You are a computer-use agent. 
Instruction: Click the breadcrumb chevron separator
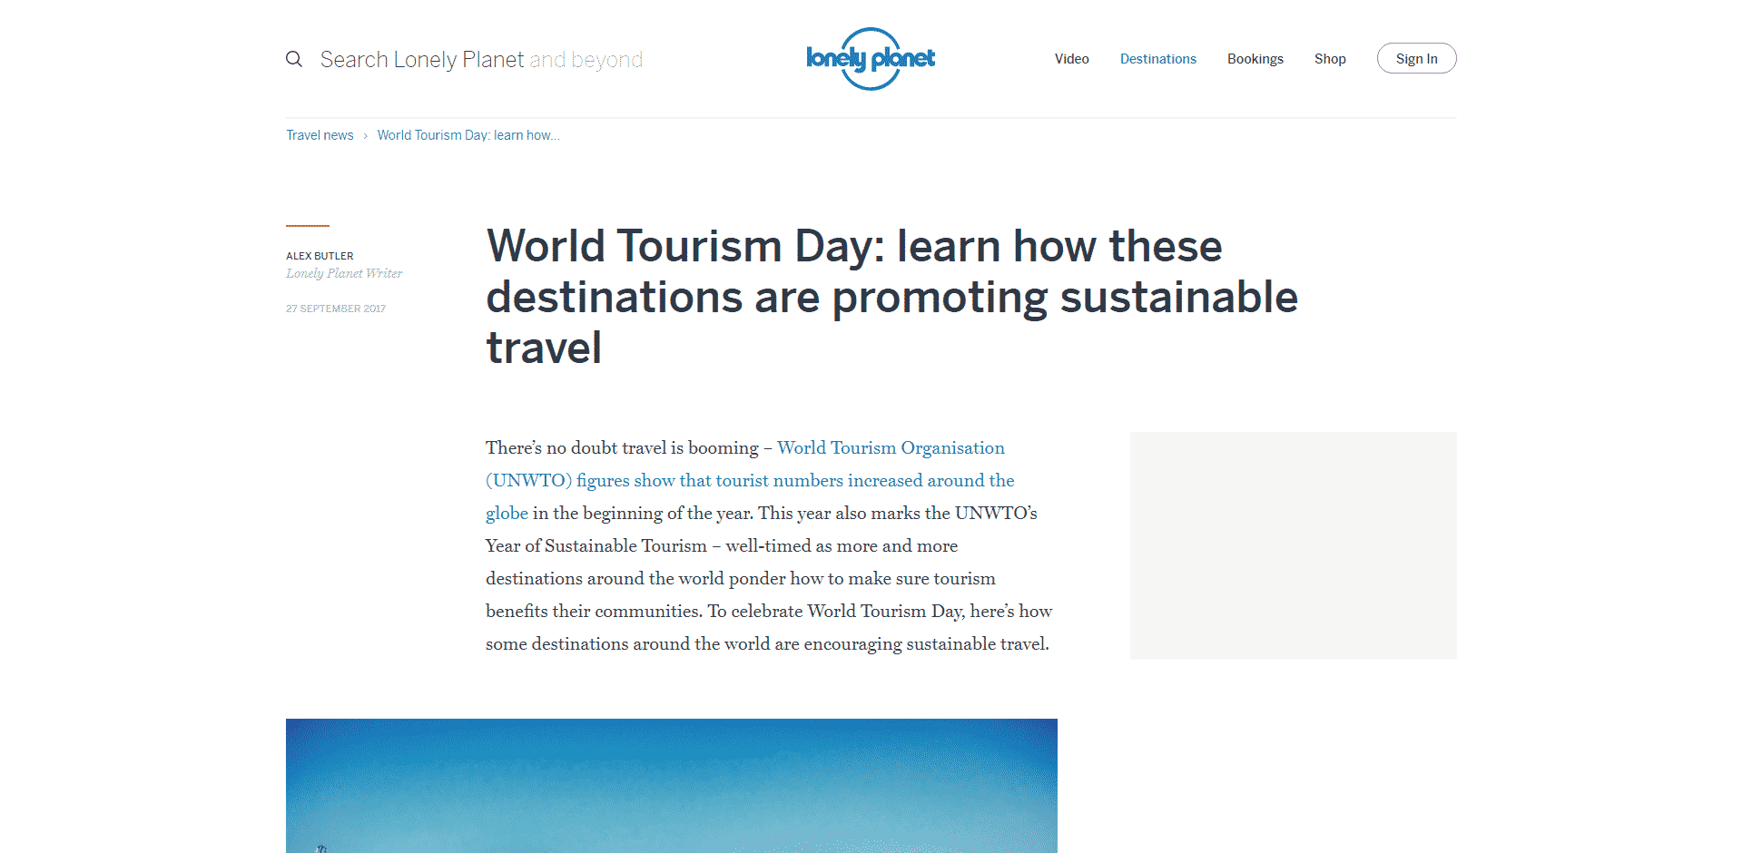click(x=366, y=136)
